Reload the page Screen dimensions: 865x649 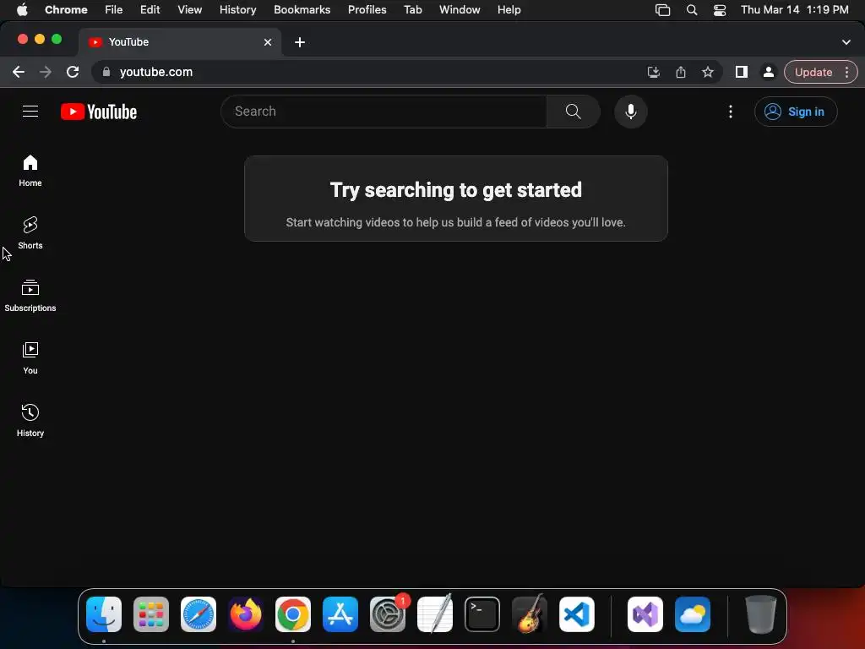pos(73,72)
